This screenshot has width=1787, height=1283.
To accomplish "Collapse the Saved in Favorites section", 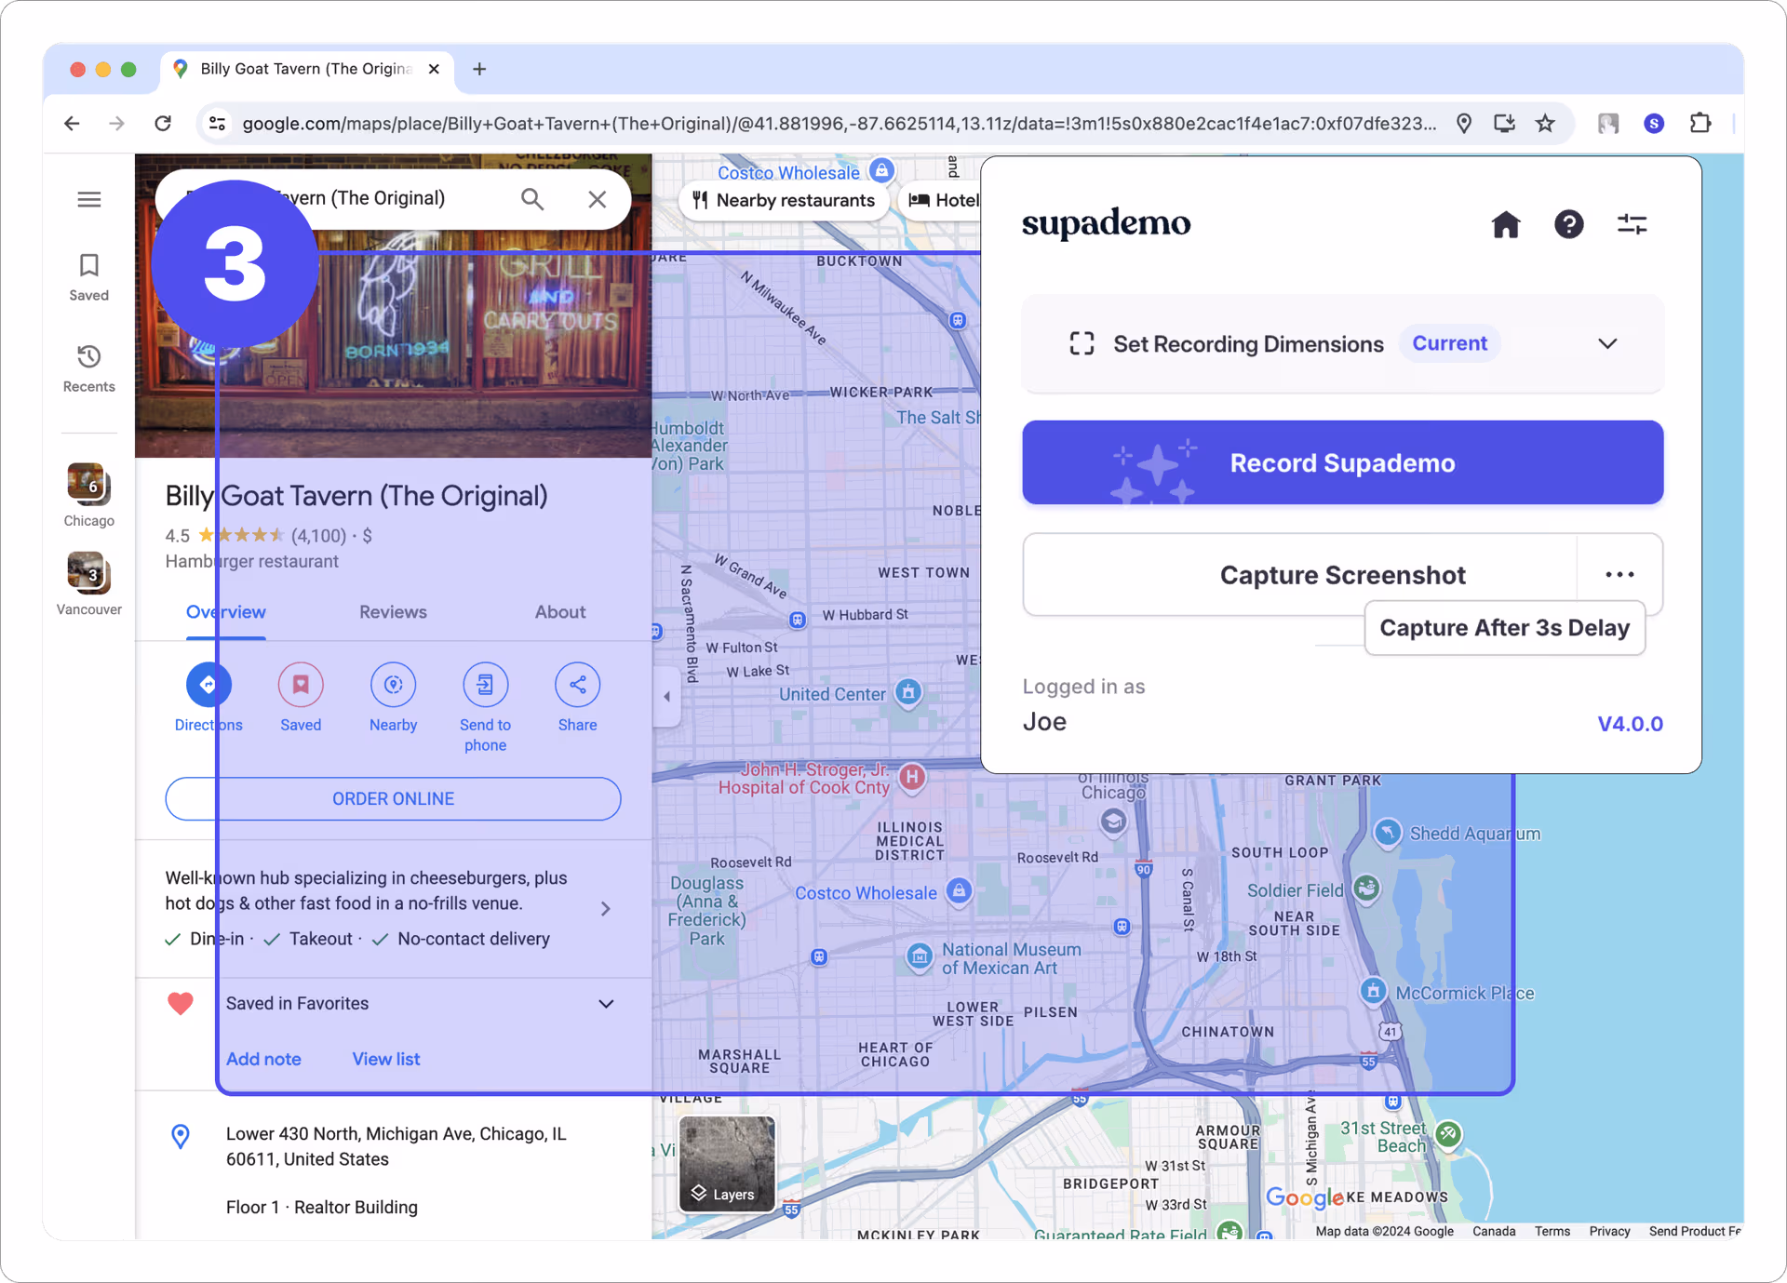I will coord(606,1003).
